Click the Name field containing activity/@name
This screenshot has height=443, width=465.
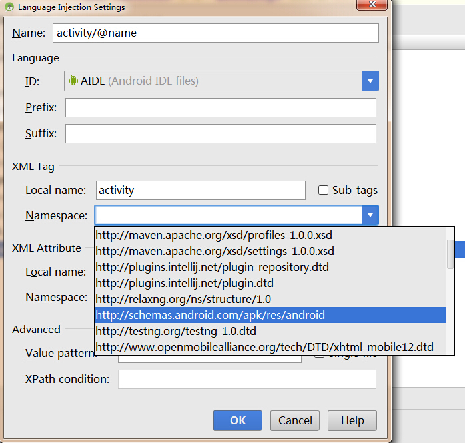216,33
